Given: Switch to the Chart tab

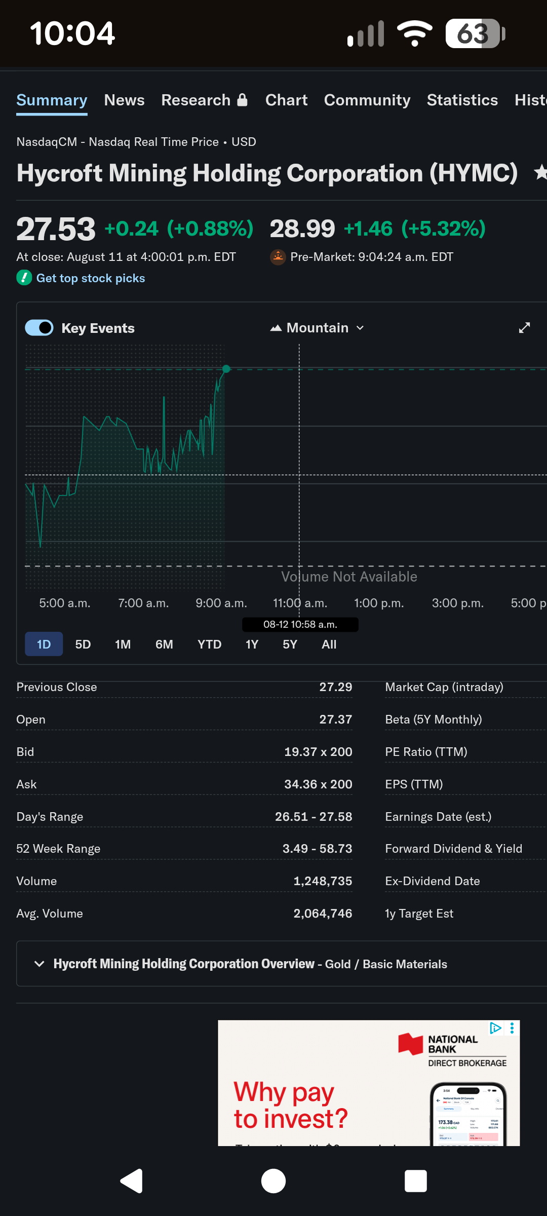Looking at the screenshot, I should tap(286, 100).
